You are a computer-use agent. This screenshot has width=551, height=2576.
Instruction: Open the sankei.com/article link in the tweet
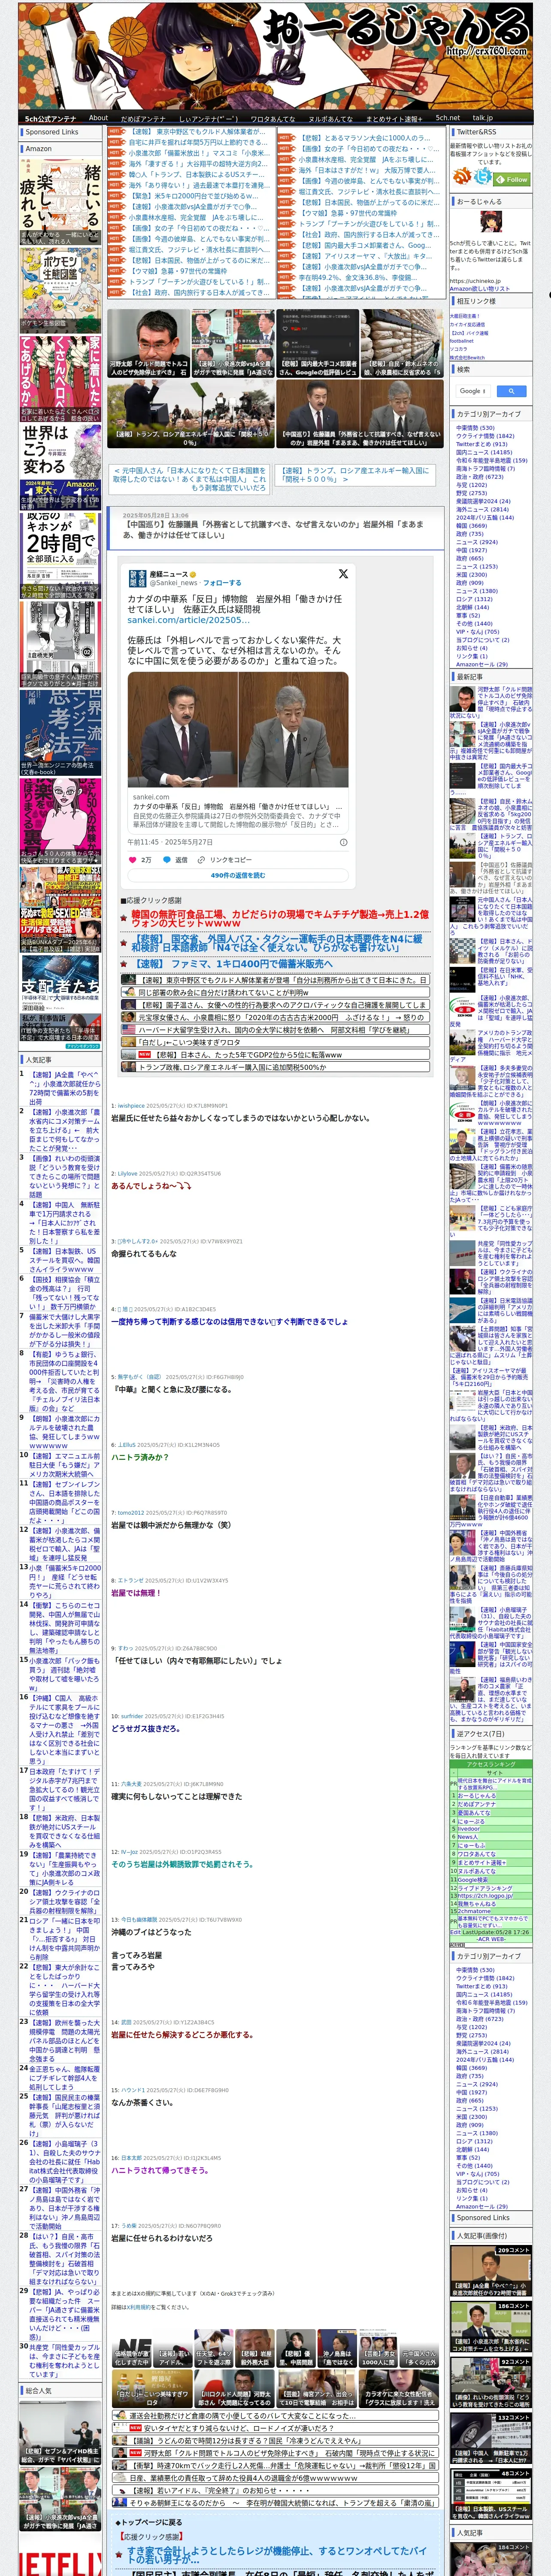(x=188, y=620)
